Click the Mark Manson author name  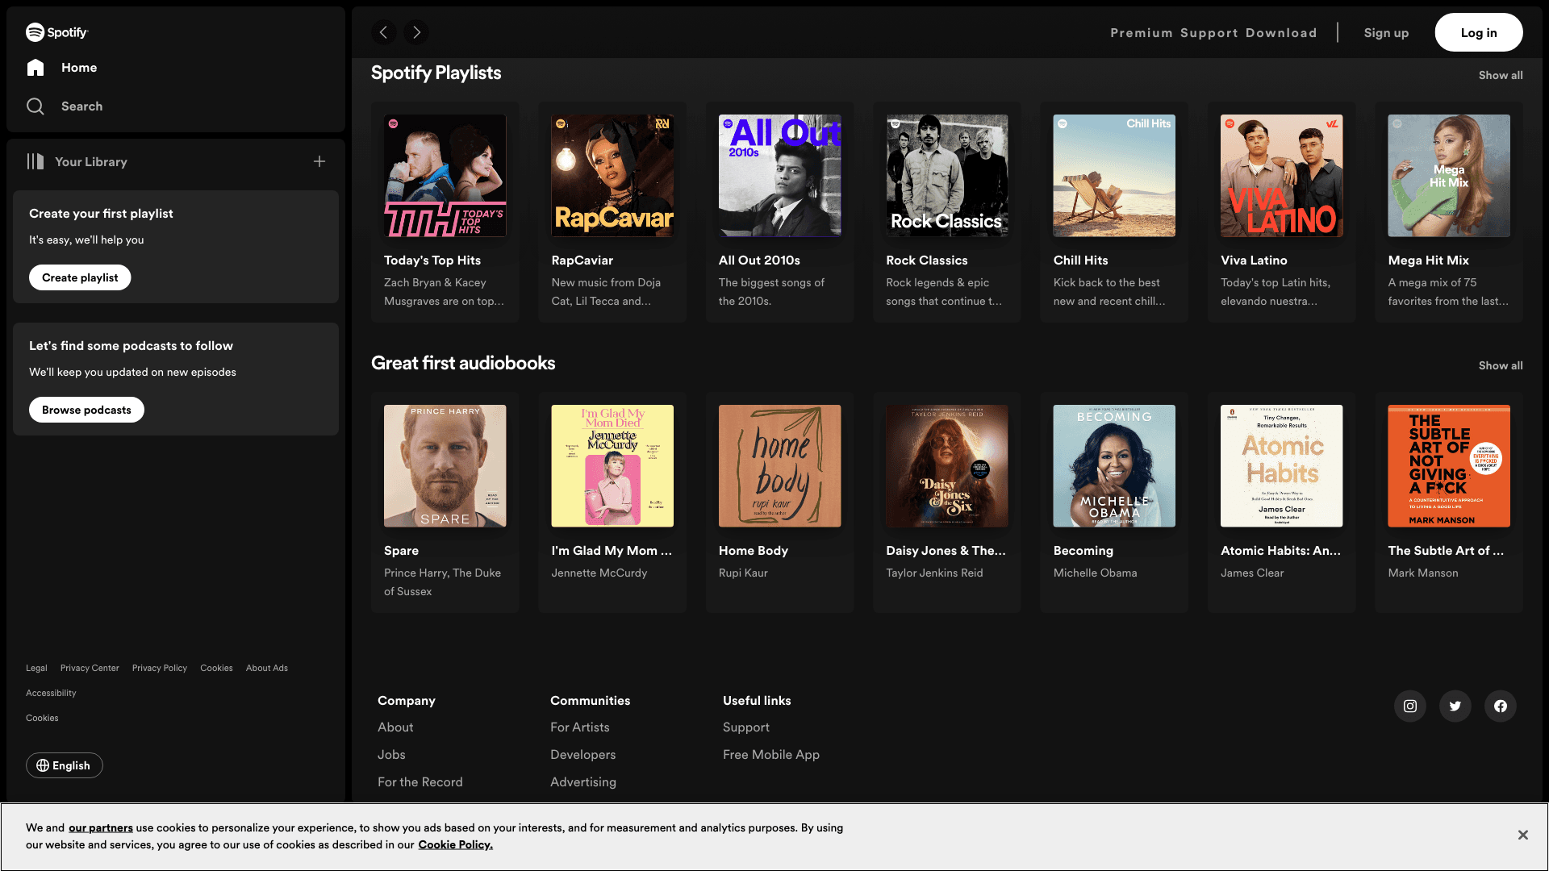pos(1423,573)
